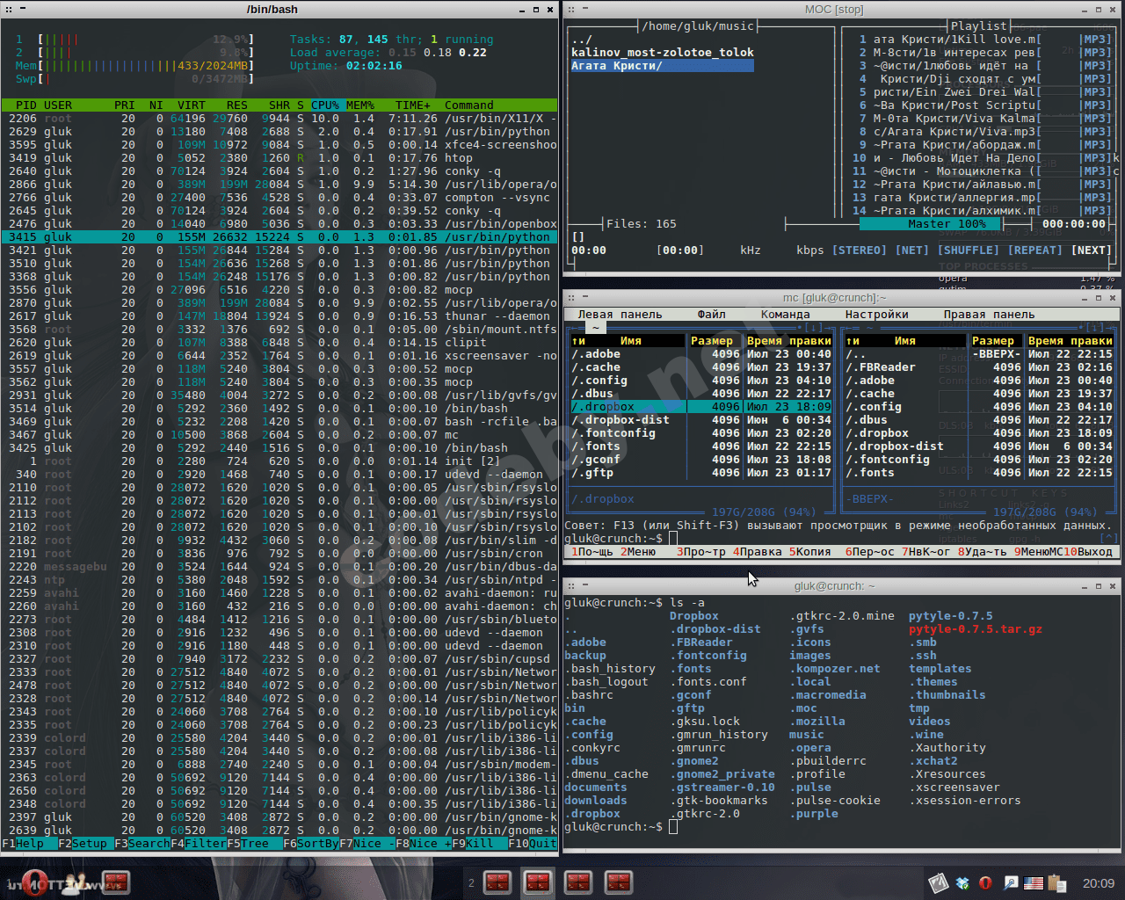1125x900 pixels.
Task: Click the Opera icon in the system tray
Action: (986, 883)
